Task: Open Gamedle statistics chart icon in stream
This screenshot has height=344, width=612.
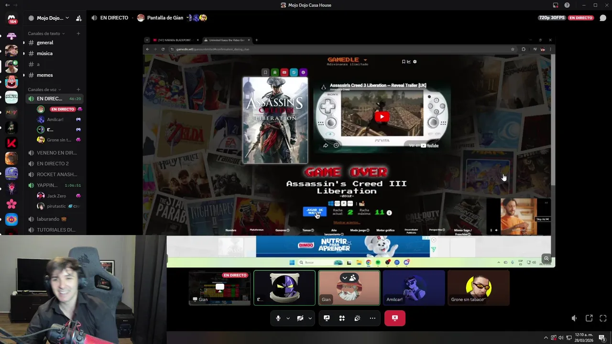Action: 409,62
